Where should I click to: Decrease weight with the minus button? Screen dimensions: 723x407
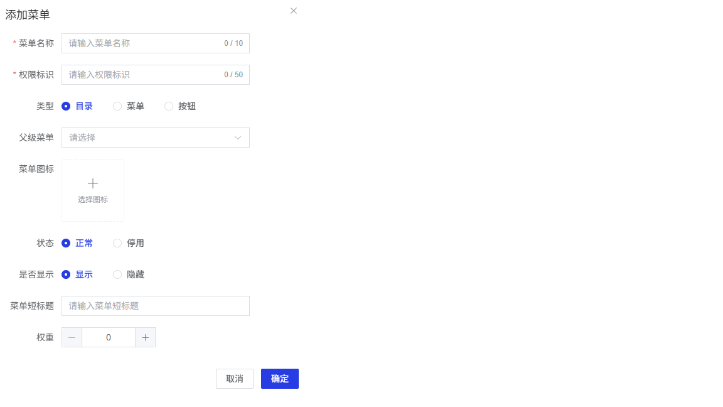pos(72,337)
